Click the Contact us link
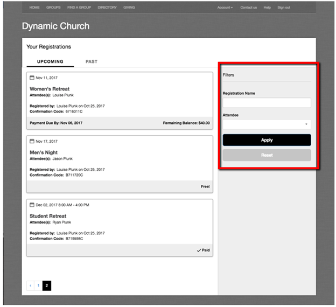 (x=248, y=8)
